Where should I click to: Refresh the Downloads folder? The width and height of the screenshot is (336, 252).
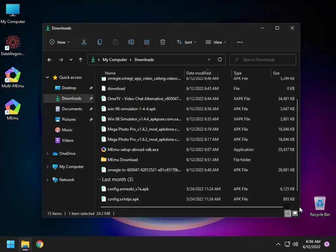220,60
